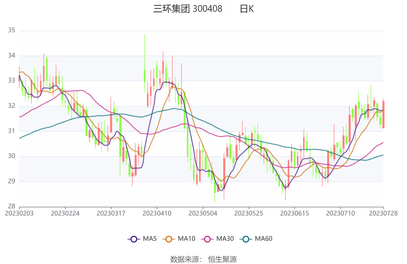Click the pink MA30 legend marker circle
407x264 pixels.
point(207,239)
